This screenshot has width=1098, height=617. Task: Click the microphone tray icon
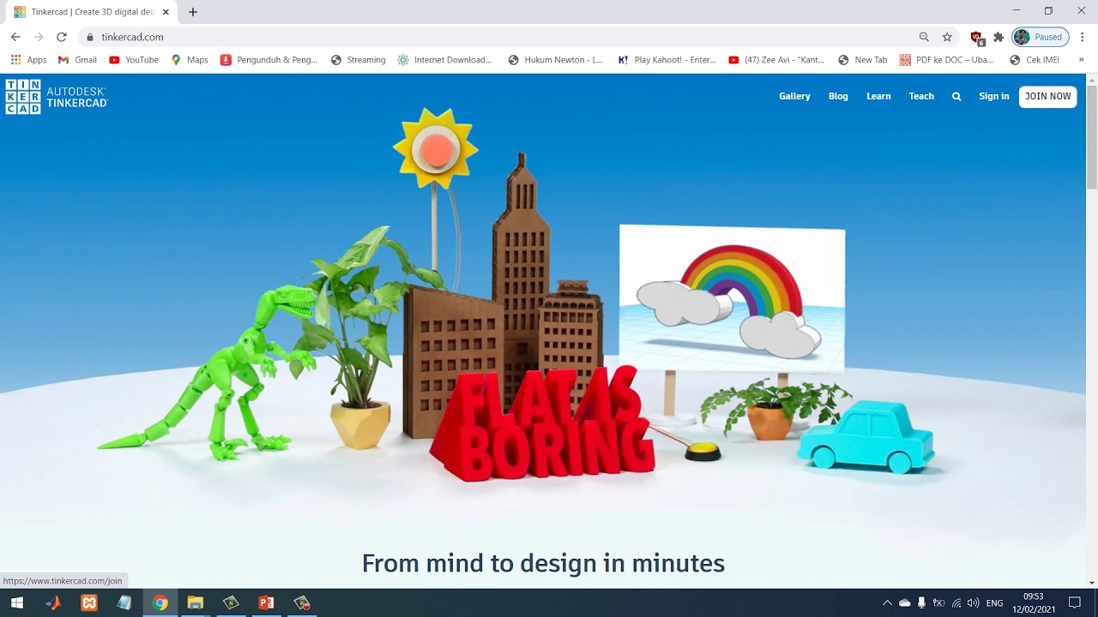[921, 603]
